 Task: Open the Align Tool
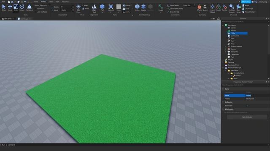[94, 8]
